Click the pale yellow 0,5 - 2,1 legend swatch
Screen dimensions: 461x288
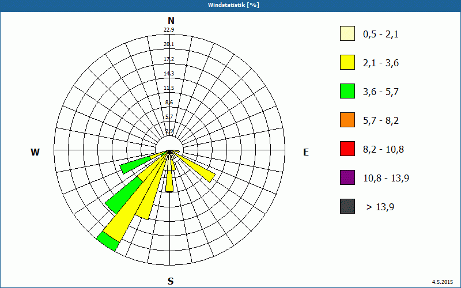click(347, 33)
